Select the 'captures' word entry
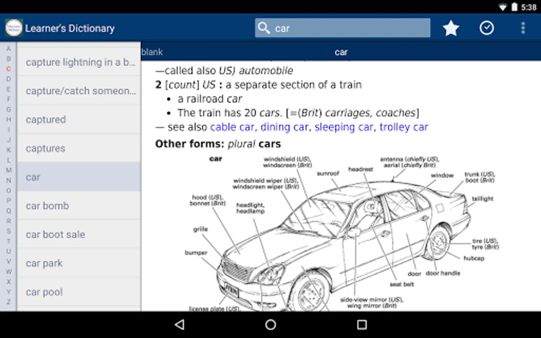This screenshot has width=541, height=338. [x=79, y=148]
